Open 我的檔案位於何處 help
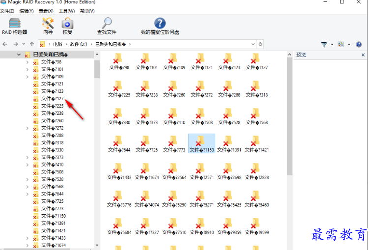 [x=160, y=26]
